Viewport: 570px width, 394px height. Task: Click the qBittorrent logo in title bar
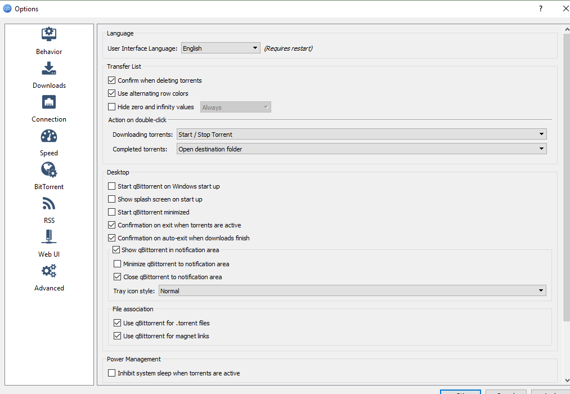[7, 8]
